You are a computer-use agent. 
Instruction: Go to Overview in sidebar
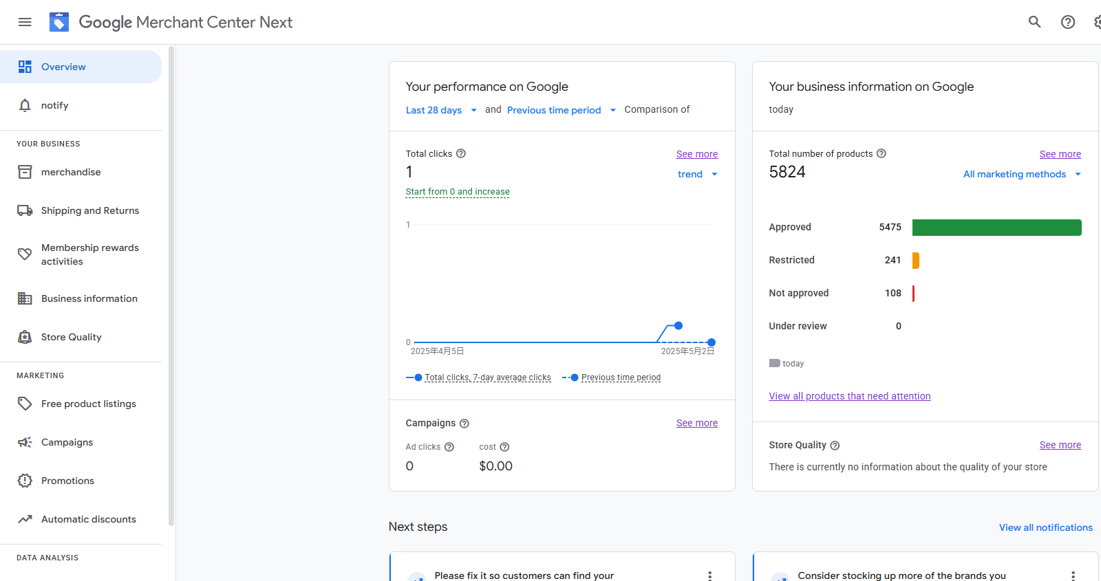[x=81, y=67]
